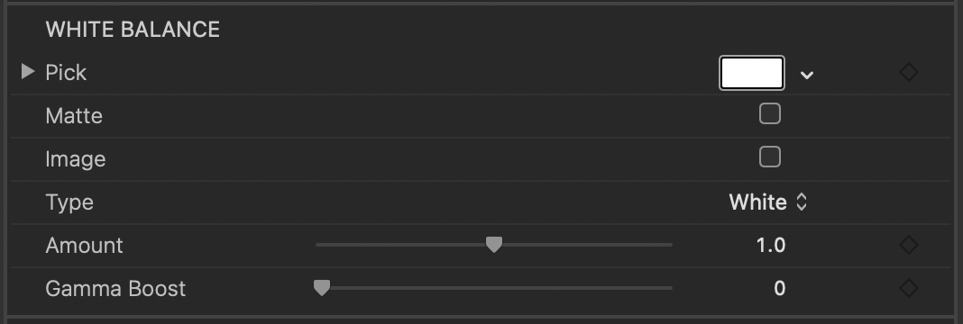Click the up-down arrows beside White
This screenshot has height=324, width=963.
coord(801,202)
